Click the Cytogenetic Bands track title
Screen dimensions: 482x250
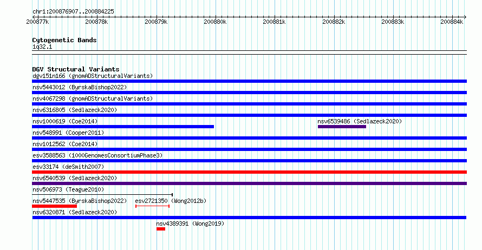(64, 40)
